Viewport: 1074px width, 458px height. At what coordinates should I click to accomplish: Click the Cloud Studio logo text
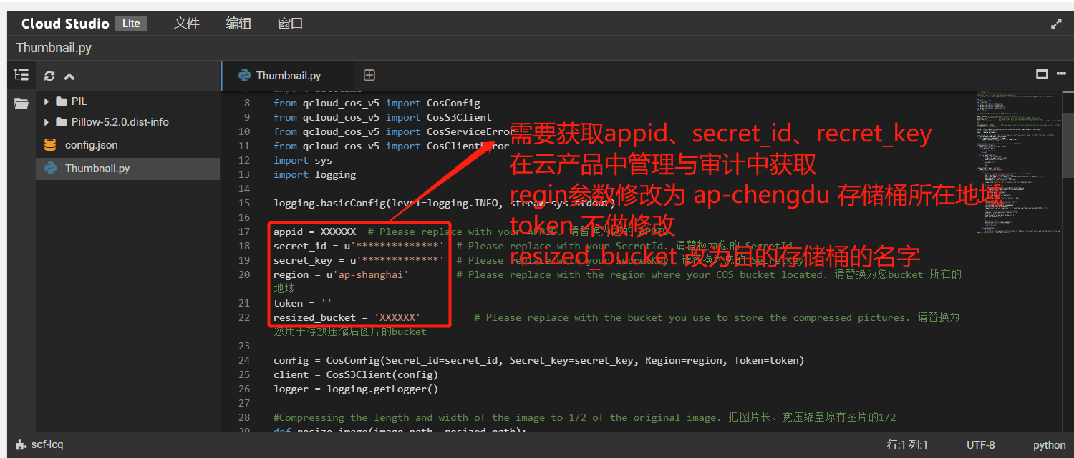click(65, 24)
